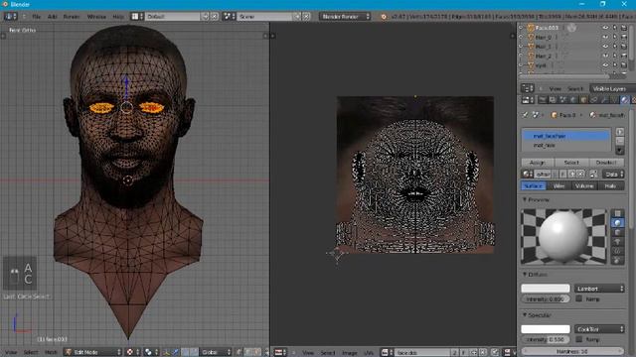Add a new material slot
The image size is (636, 357).
pyautogui.click(x=620, y=132)
